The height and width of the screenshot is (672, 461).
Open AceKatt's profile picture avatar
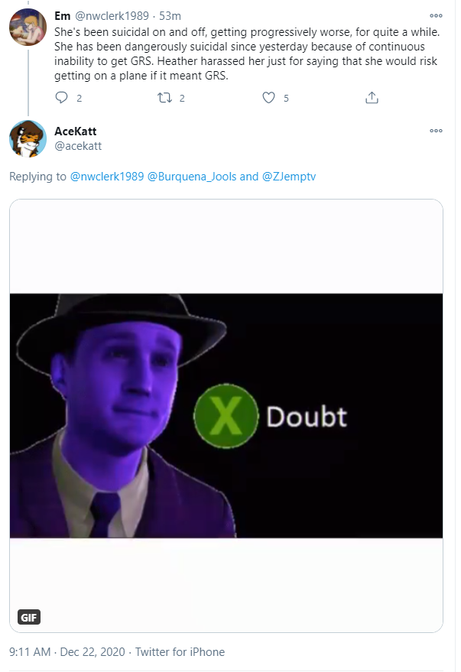[28, 138]
